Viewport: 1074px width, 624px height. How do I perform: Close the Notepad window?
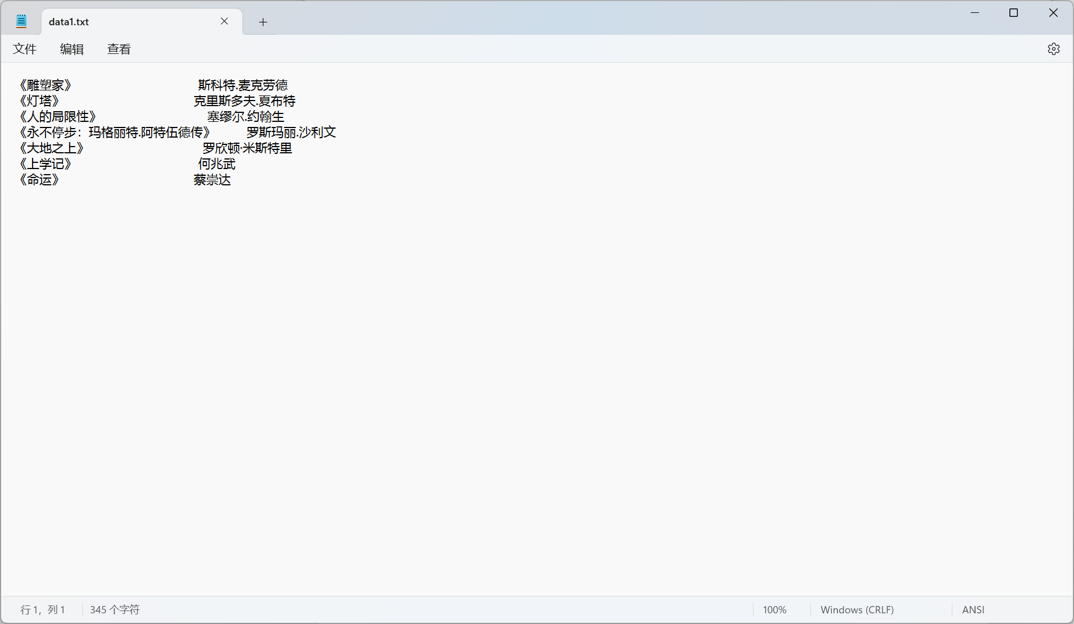(1053, 12)
